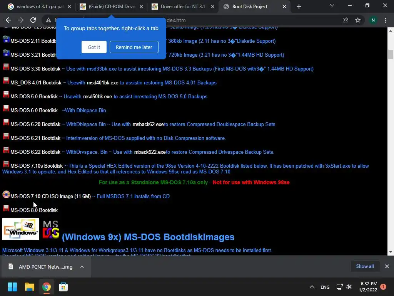This screenshot has width=394, height=296.
Task: Expand options chevron for AMD PCNET download
Action: point(82,267)
